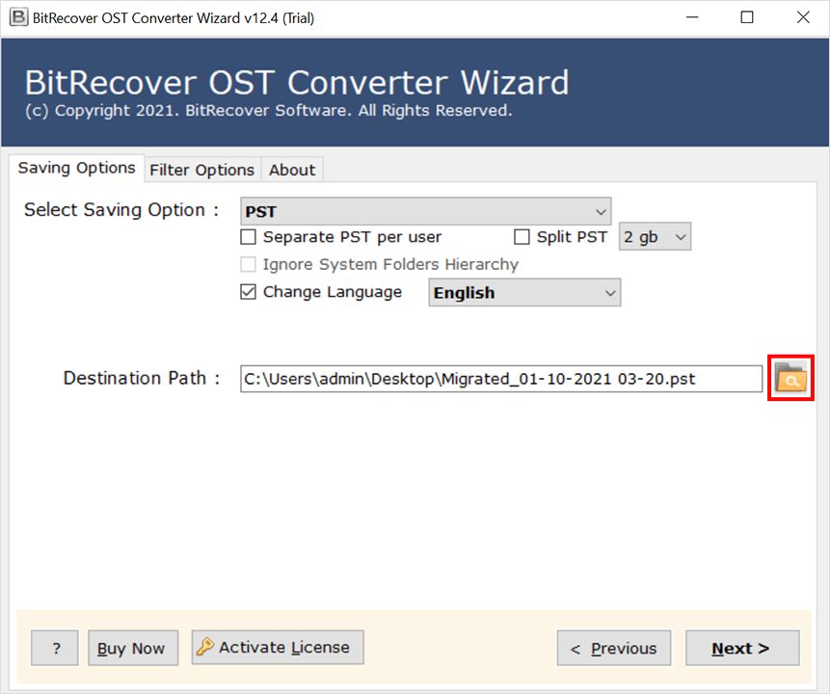Open the English language dropdown
Screen dimensions: 830x694
(x=524, y=293)
